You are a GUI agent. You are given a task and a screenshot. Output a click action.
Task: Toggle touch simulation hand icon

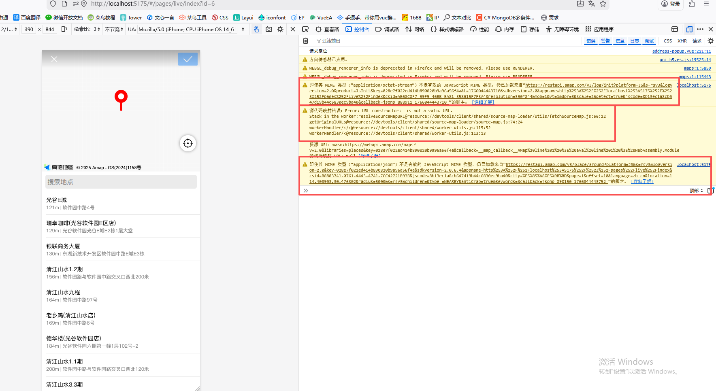coord(256,29)
